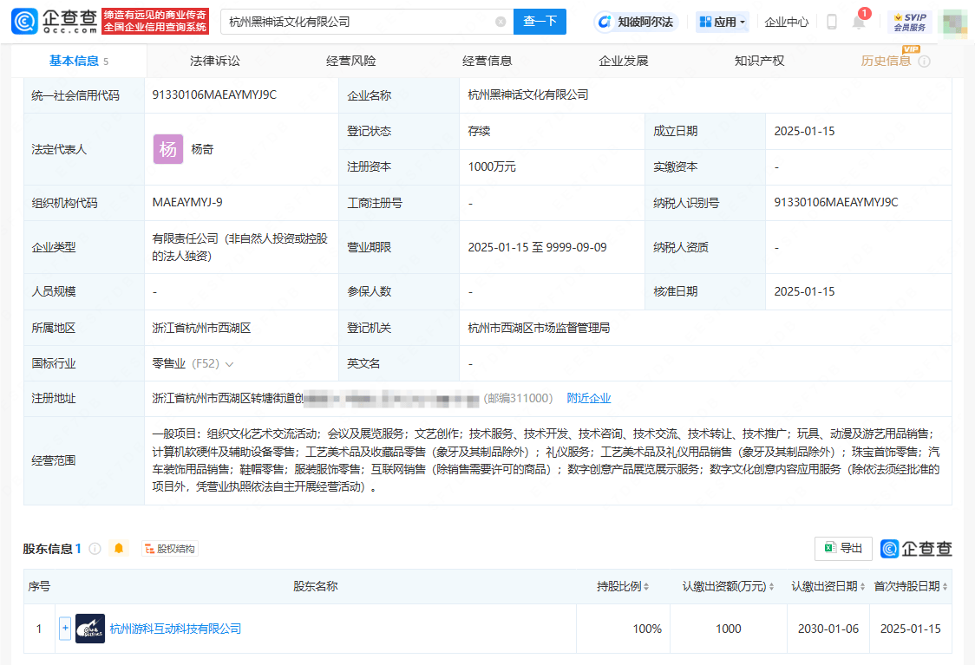This screenshot has width=975, height=665.
Task: Click legal representative name 杨奇
Action: (x=202, y=149)
